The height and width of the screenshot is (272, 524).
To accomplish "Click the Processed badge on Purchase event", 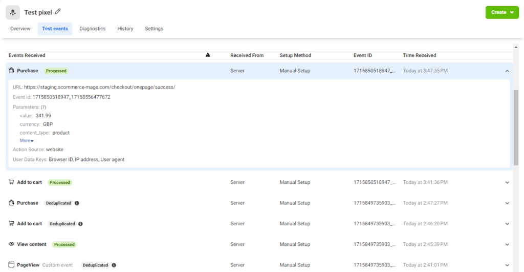I will 56,71.
